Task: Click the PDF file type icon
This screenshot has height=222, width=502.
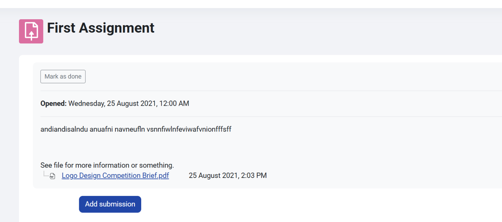Action: coord(52,176)
